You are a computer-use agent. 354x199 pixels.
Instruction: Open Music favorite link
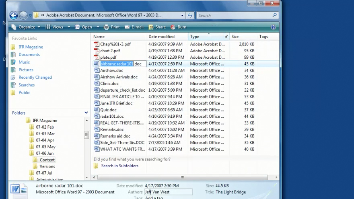click(24, 62)
